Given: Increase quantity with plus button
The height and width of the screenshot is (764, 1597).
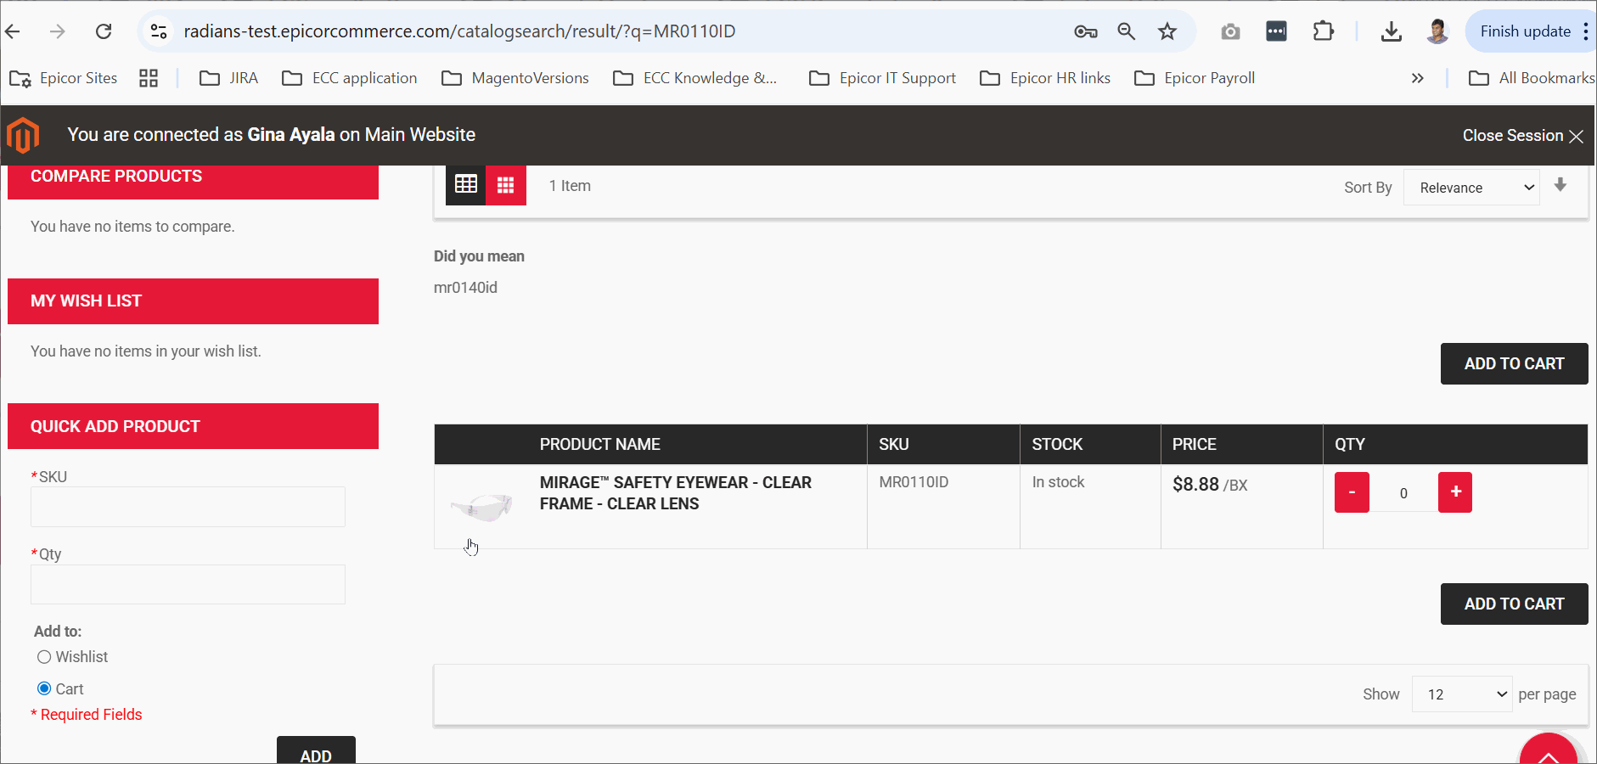Looking at the screenshot, I should (x=1455, y=492).
